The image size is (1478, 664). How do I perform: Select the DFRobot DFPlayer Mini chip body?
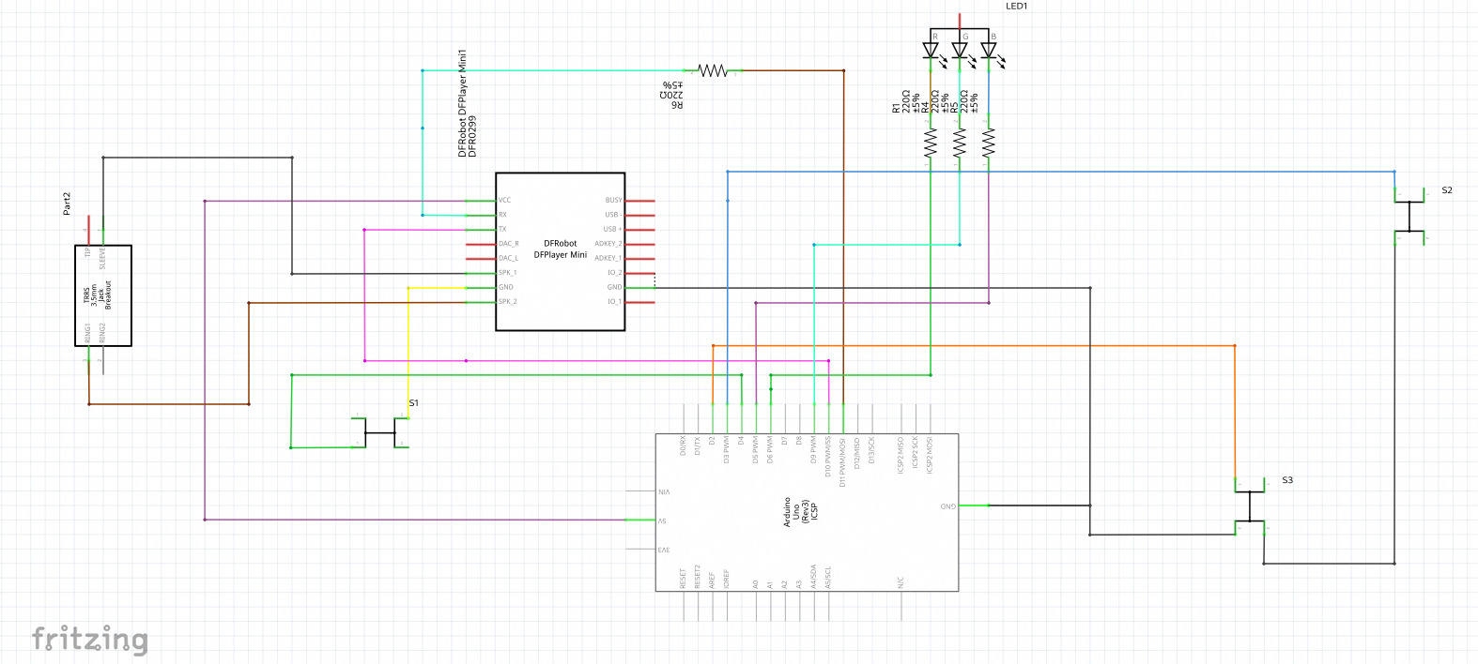pos(561,251)
